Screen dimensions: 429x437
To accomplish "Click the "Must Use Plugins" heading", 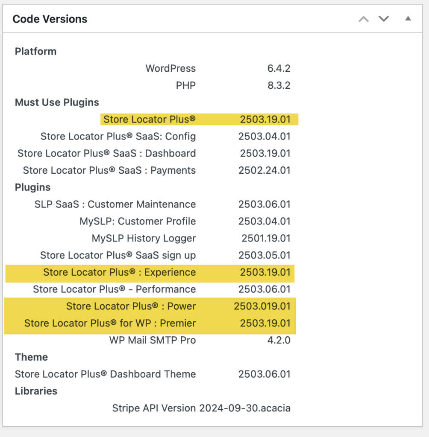I will pos(57,102).
